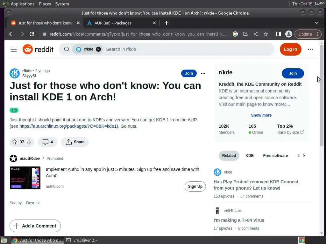Open the Reddit hamburger menu
Viewport: 326px width, 244px height.
pyautogui.click(x=14, y=49)
